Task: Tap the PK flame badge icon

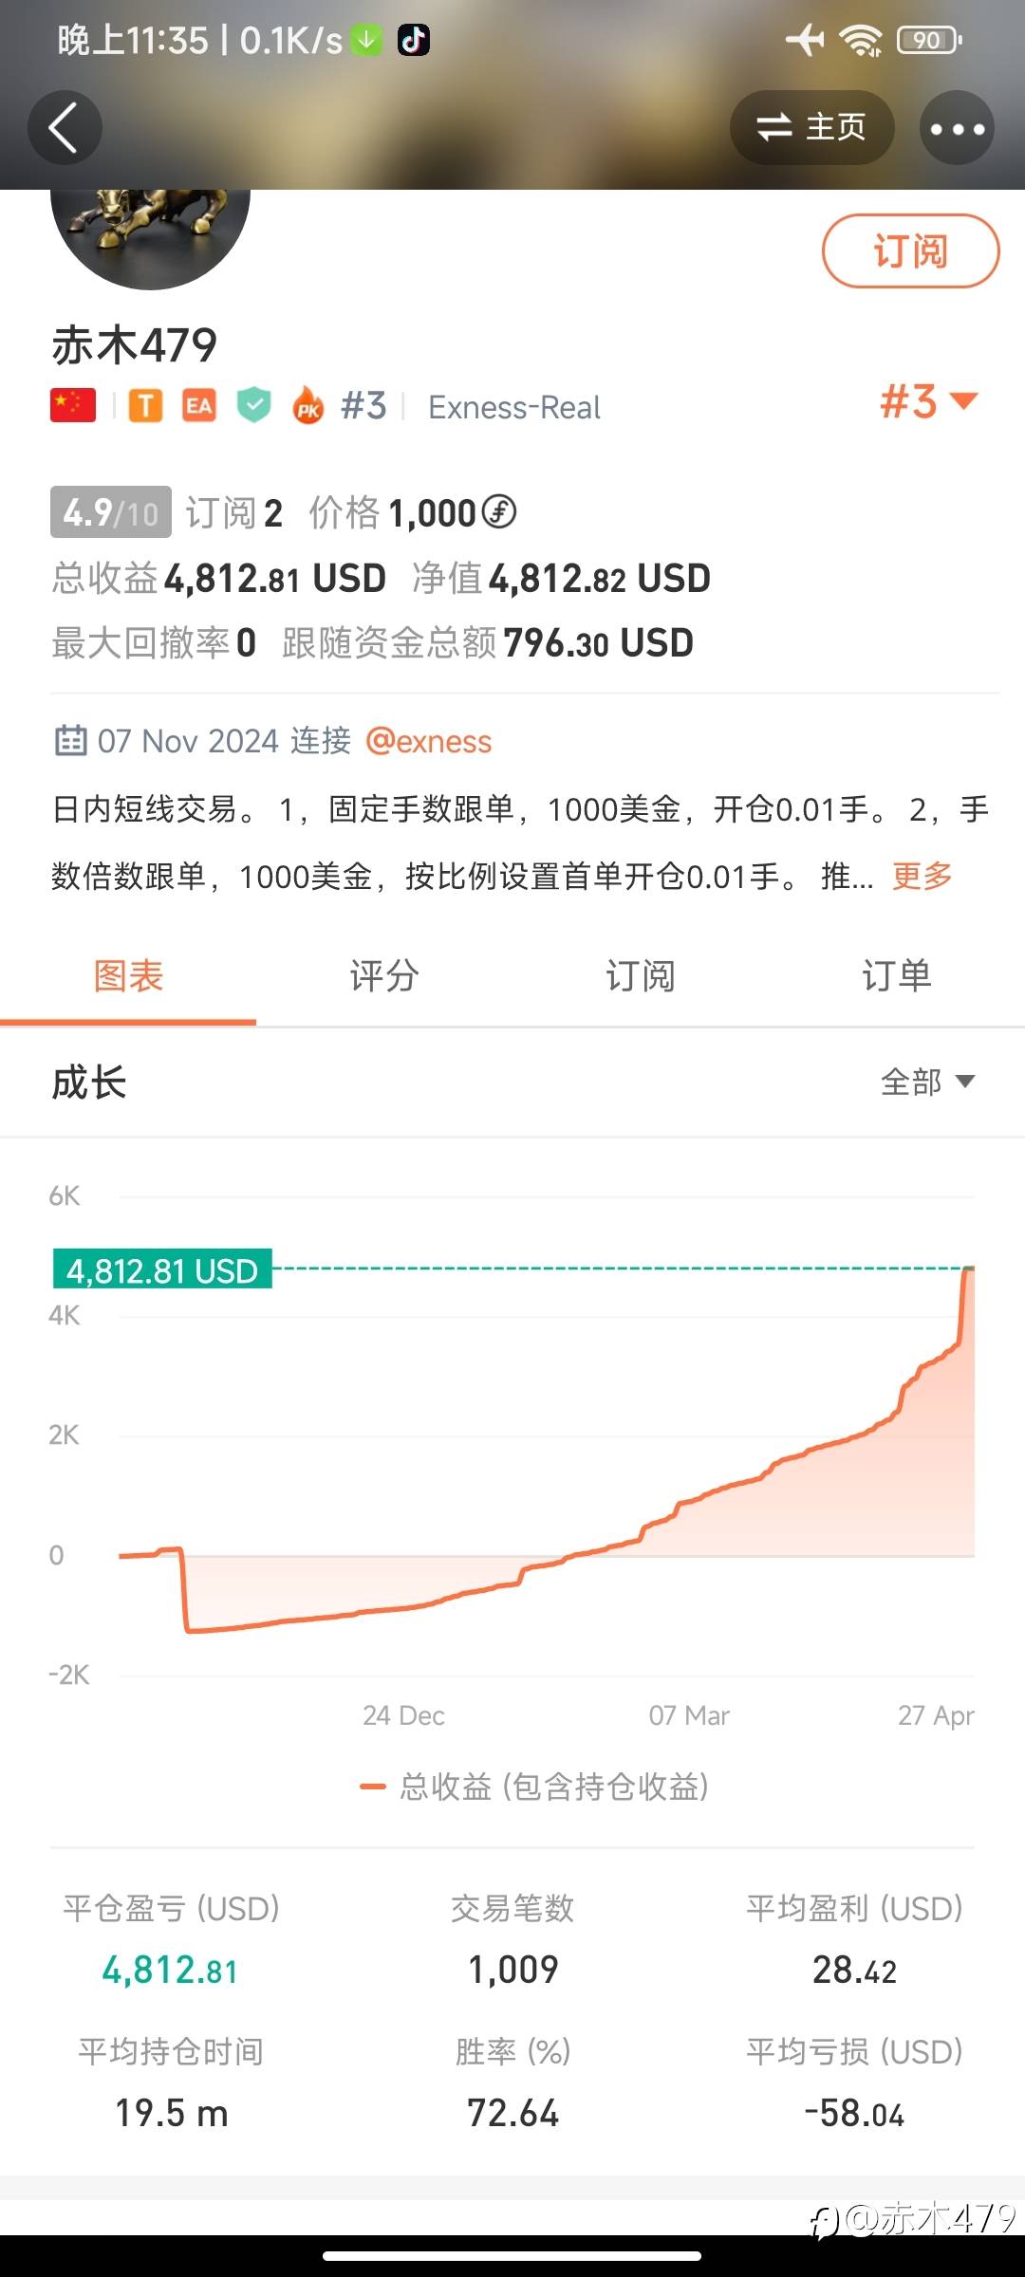Action: [x=308, y=406]
